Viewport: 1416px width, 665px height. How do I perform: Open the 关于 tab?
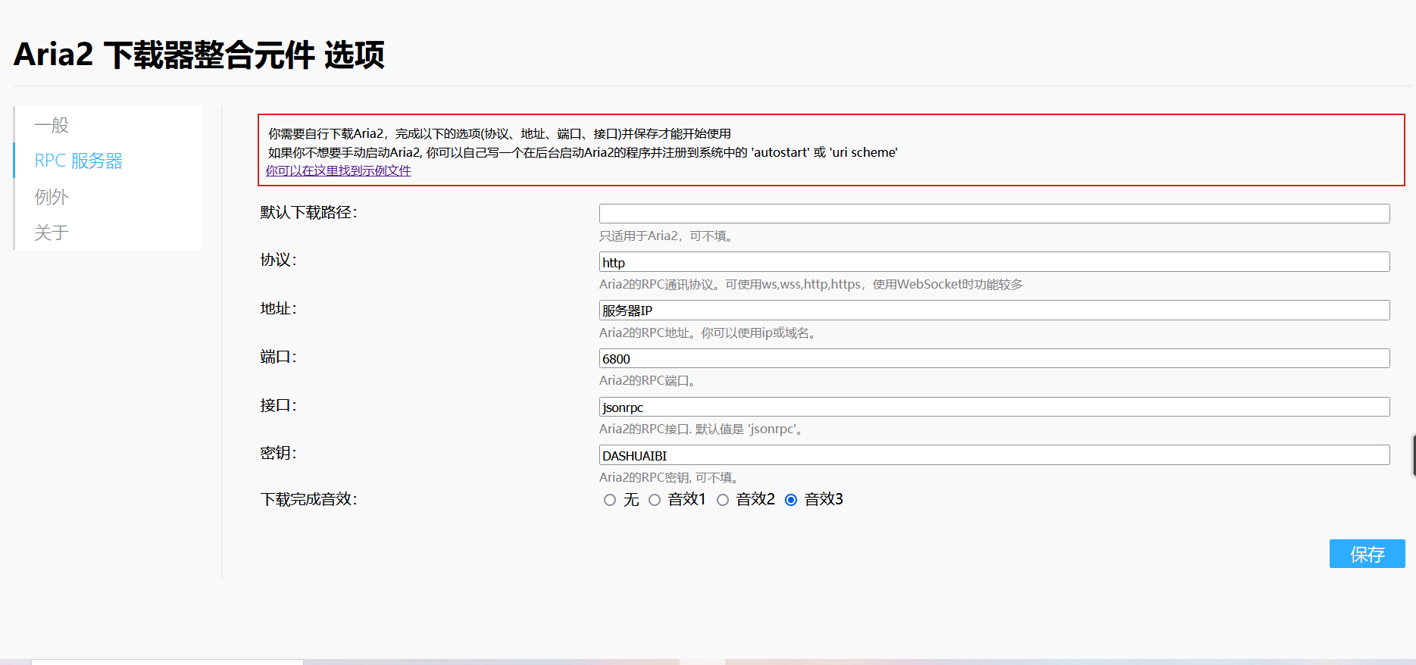click(x=108, y=233)
